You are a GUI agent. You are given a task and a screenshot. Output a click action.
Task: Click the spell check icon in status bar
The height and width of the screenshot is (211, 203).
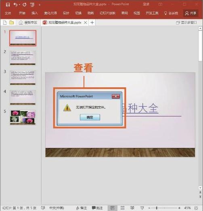(x=43, y=208)
